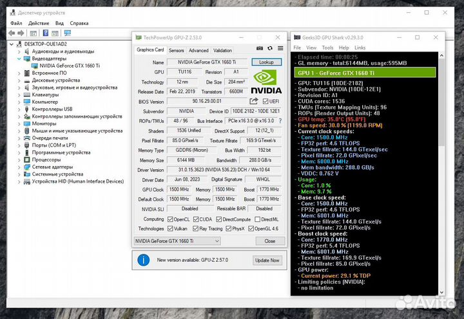Collapse the DESKTOP-OUE1AD2 root node
The image size is (464, 319).
tap(12, 44)
